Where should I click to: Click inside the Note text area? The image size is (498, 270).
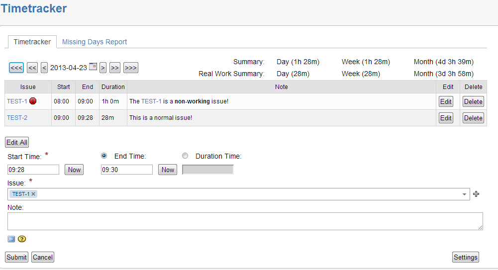245,221
